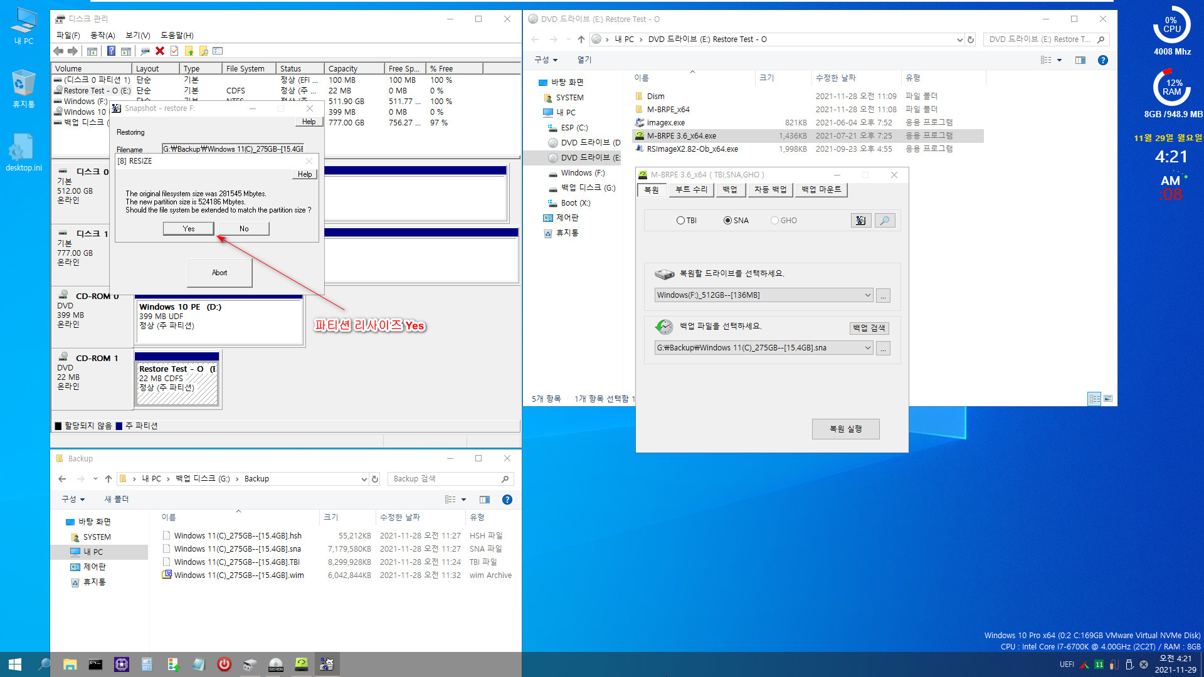Open view options dropdown in Backup explorer
This screenshot has height=677, width=1204.
pyautogui.click(x=463, y=500)
